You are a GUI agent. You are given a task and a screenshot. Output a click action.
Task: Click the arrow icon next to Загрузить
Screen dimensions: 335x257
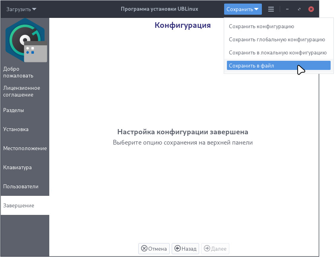(x=34, y=9)
